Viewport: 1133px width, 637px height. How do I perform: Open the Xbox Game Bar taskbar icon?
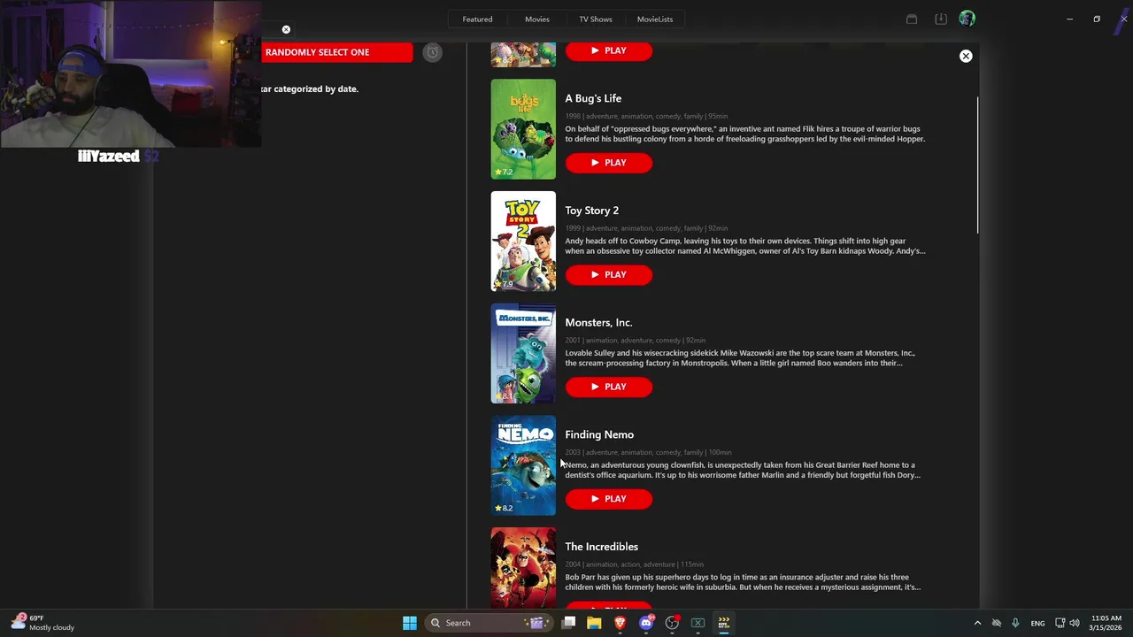698,623
